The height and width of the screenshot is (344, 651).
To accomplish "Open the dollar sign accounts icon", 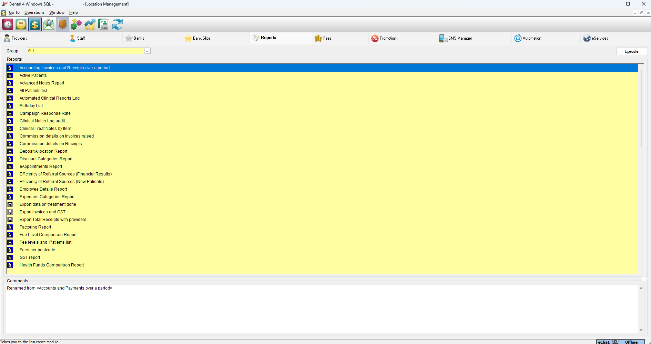I will tap(35, 24).
